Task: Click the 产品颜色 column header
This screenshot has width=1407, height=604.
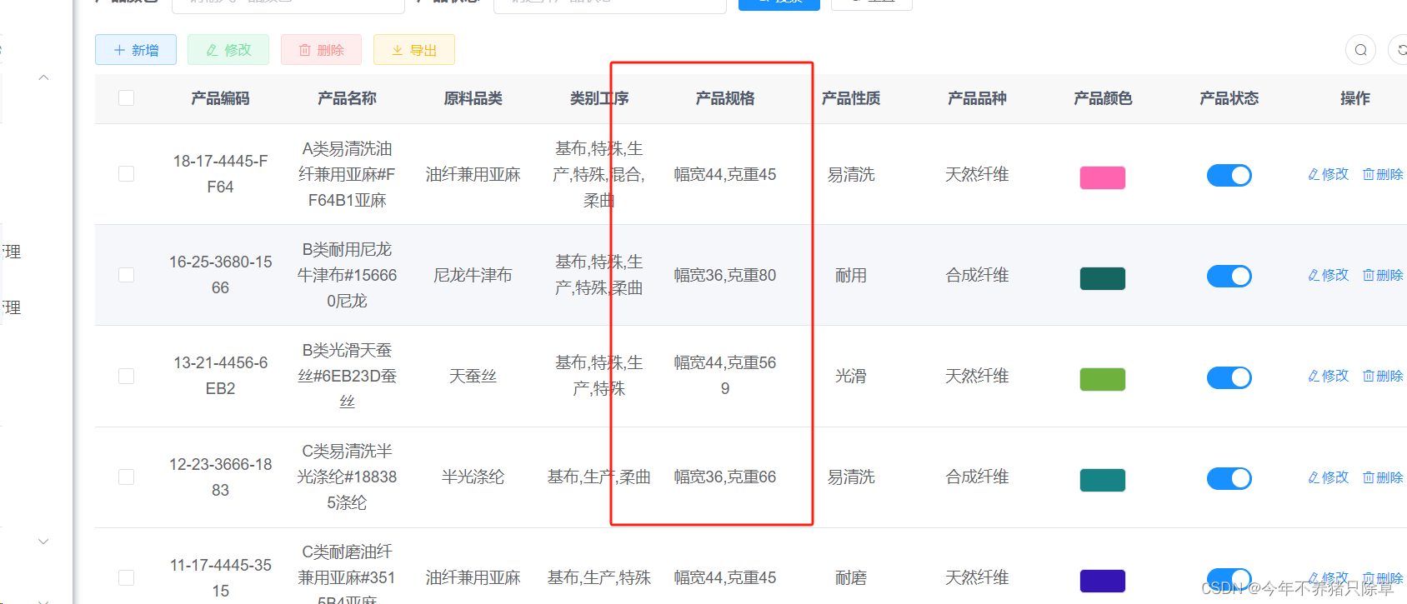Action: [1103, 98]
